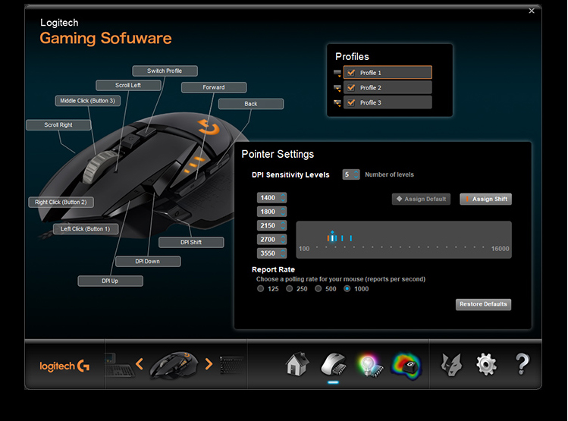Click the Scroll Right button label
This screenshot has width=568, height=421.
click(58, 125)
